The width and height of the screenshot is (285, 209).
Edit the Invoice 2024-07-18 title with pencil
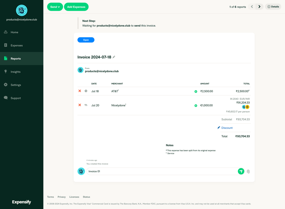[x=114, y=57]
